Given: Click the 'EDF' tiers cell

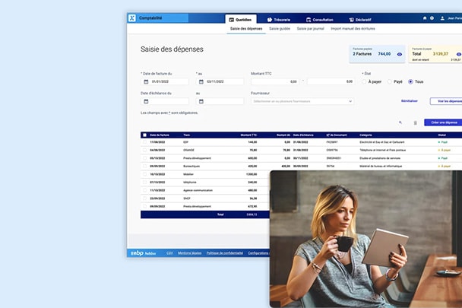Looking at the screenshot, I should [x=185, y=142].
